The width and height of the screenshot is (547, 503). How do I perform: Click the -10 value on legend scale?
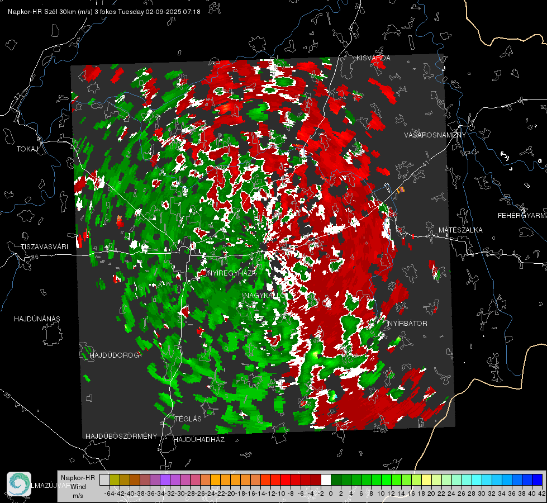[280, 493]
